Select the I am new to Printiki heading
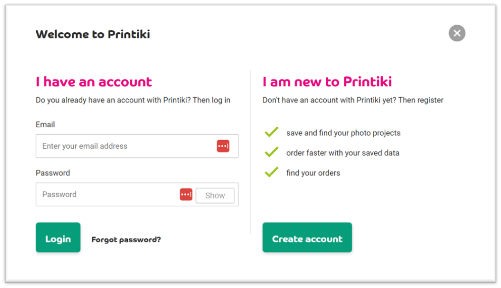 [x=327, y=82]
